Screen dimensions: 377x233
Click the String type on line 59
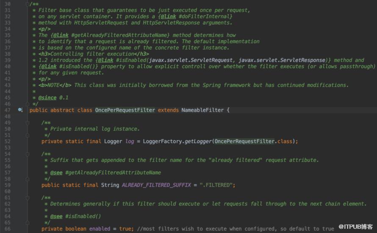point(110,185)
